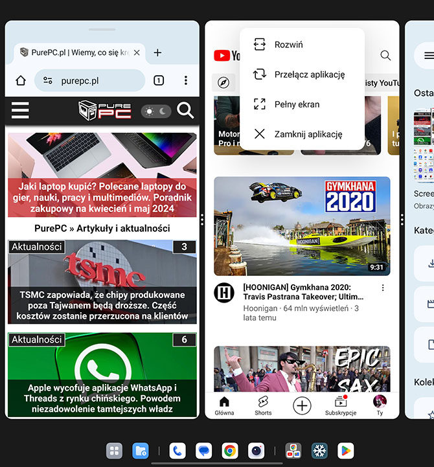Screen dimensions: 434x467
Task: Open Gymkhana 2020 Travis Pastrana video title
Action: pos(303,292)
